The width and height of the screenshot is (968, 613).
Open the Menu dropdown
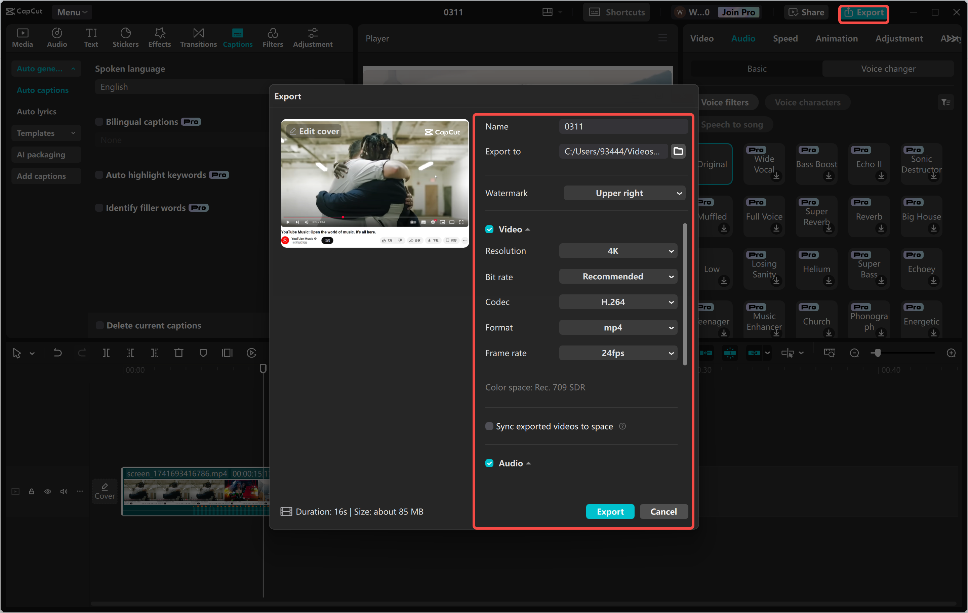coord(72,12)
